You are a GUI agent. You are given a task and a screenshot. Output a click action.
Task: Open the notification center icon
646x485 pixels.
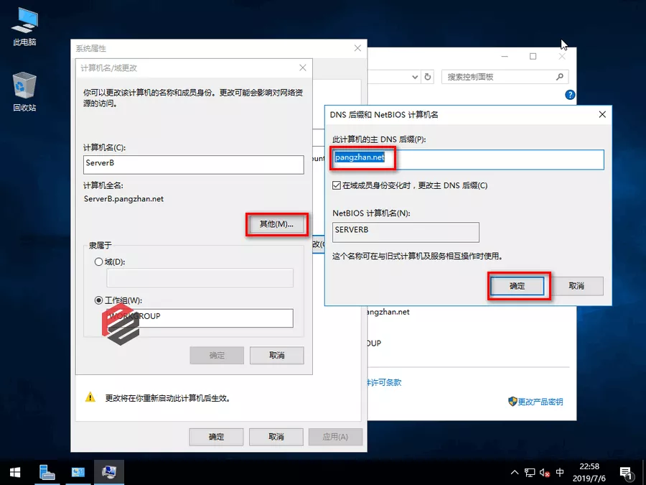(x=626, y=473)
